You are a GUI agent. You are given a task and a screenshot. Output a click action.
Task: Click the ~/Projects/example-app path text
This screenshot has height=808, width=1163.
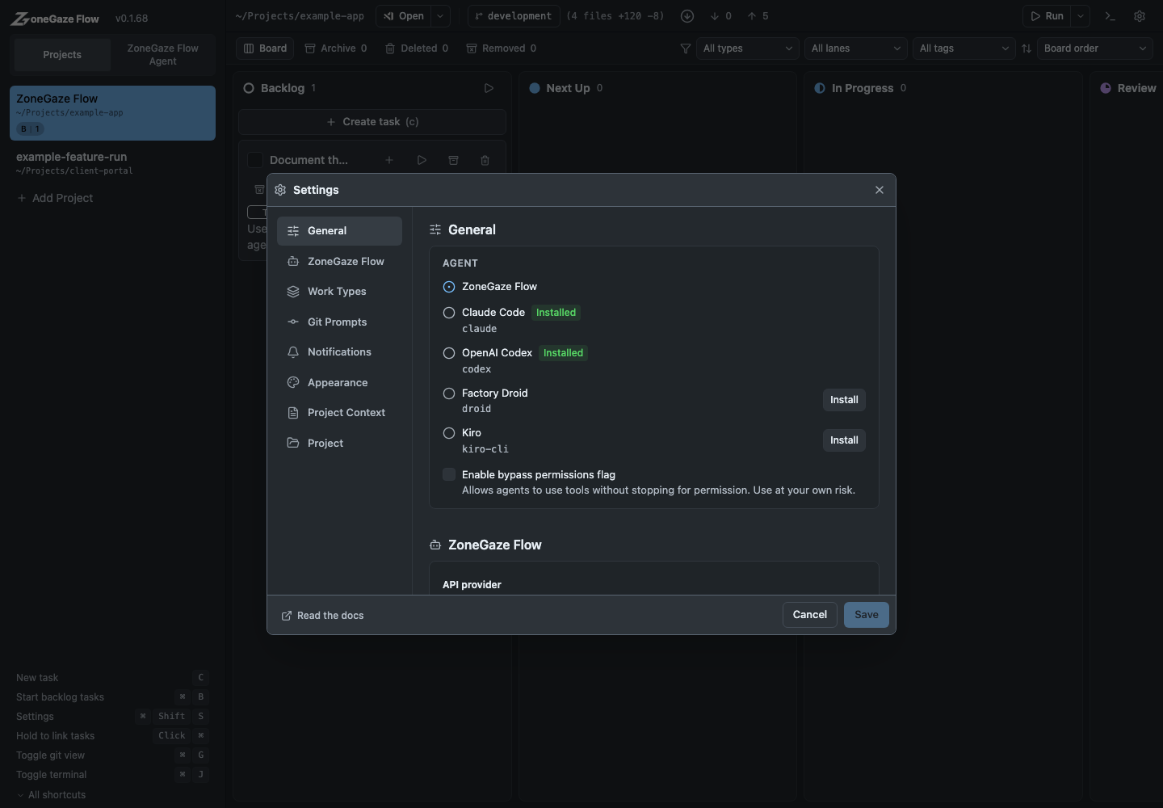pos(300,16)
